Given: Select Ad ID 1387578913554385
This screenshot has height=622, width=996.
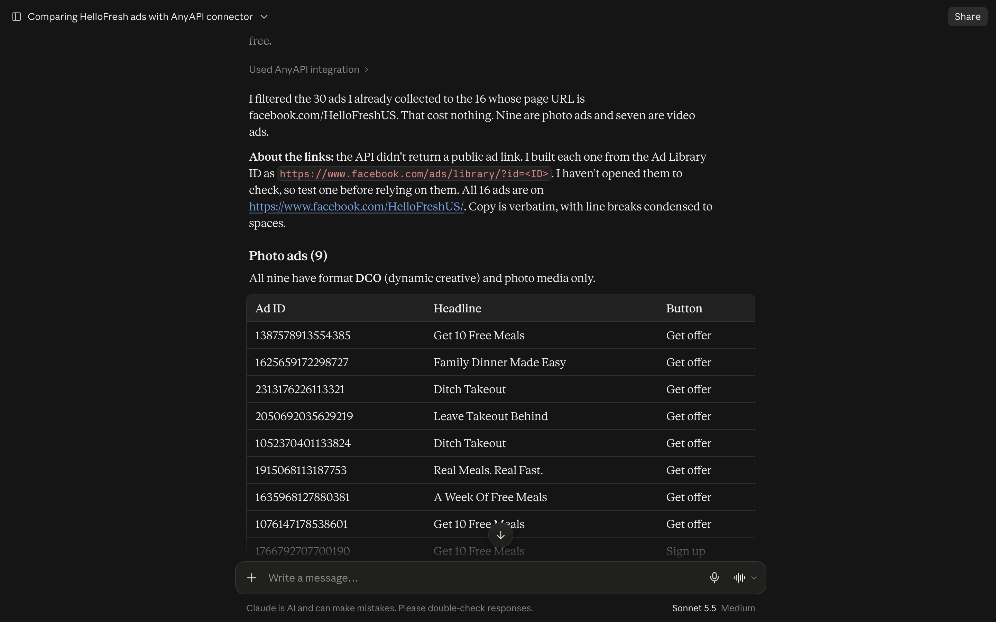Looking at the screenshot, I should (x=303, y=335).
